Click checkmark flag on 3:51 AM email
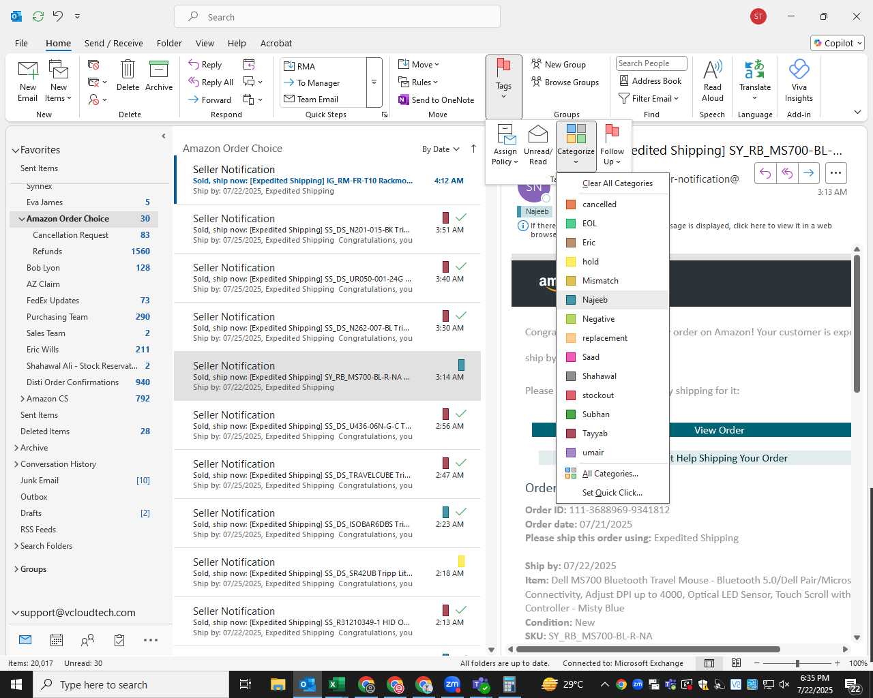The image size is (873, 698). pos(461,217)
